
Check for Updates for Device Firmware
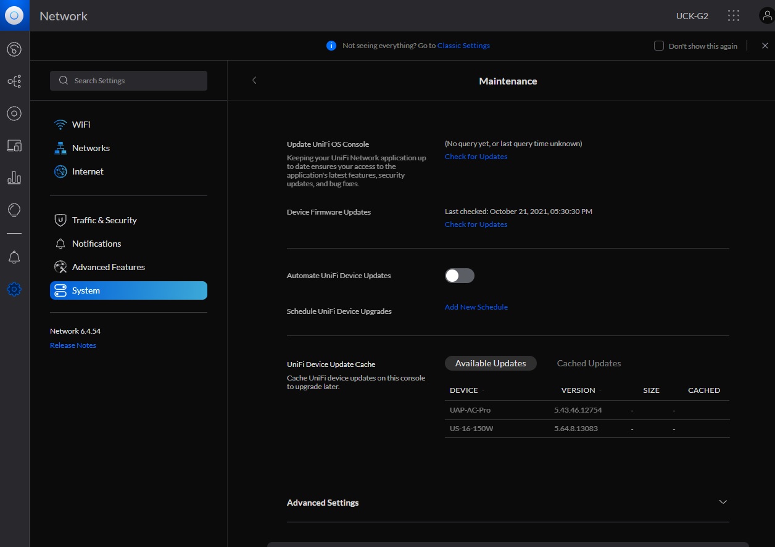coord(476,224)
